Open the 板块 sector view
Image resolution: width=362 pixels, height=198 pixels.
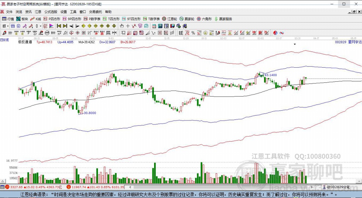22,19
